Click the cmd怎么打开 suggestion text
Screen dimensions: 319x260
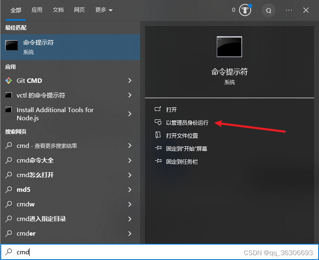(x=35, y=175)
